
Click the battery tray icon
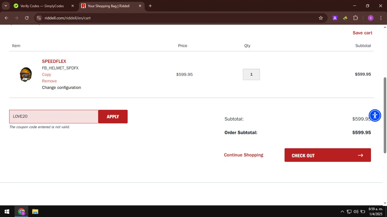pyautogui.click(x=363, y=212)
